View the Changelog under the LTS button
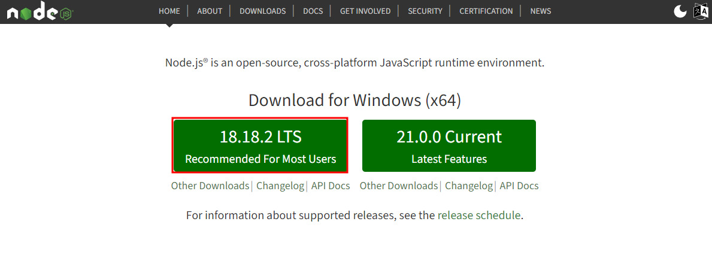Screen dimensions: 712x264 (280, 186)
